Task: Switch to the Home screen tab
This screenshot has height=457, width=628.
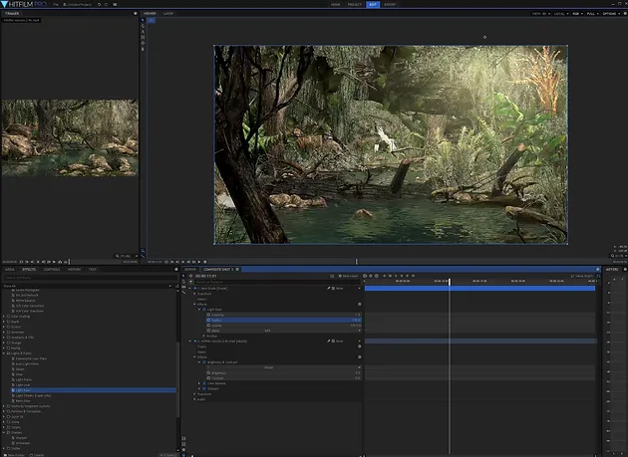Action: (336, 4)
